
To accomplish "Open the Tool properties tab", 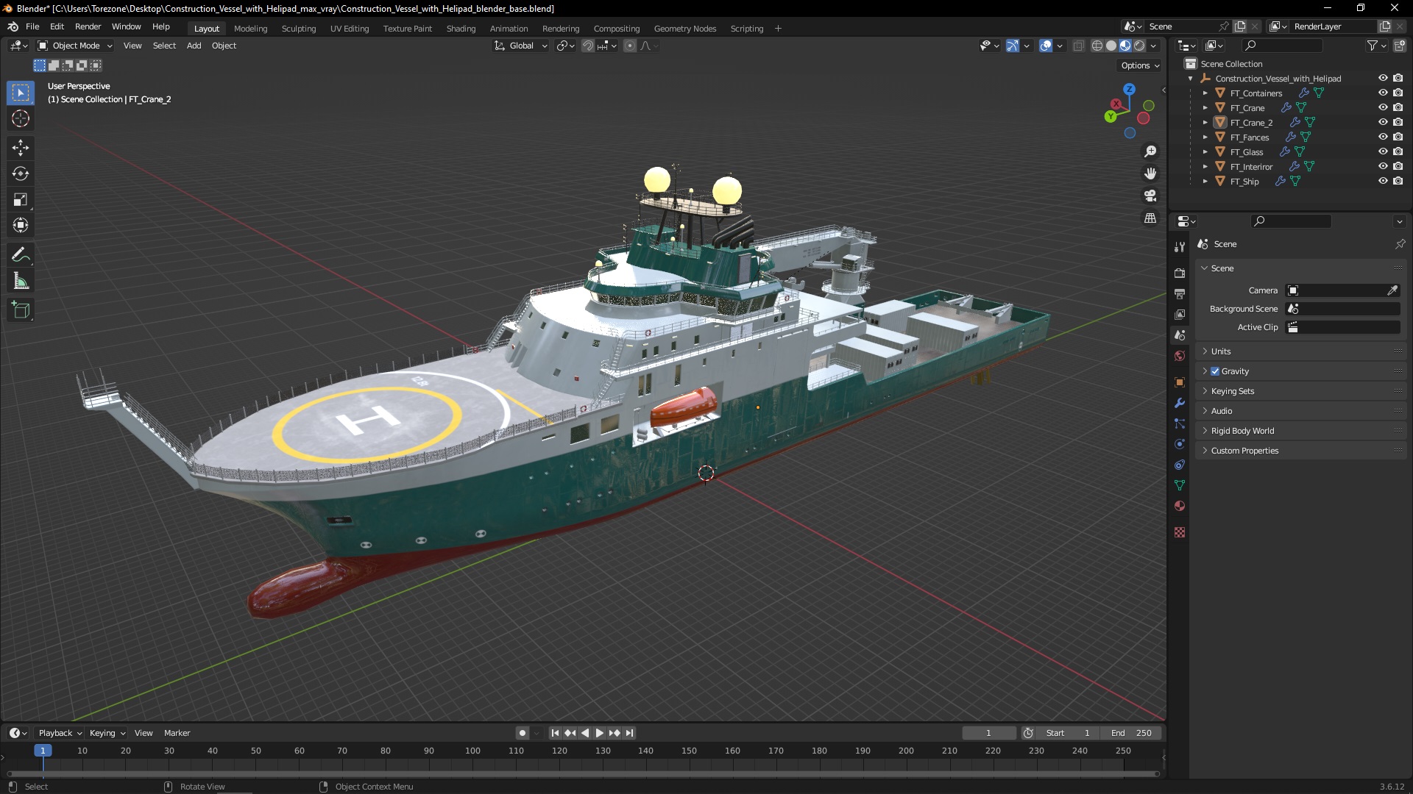I will pos(1180,247).
